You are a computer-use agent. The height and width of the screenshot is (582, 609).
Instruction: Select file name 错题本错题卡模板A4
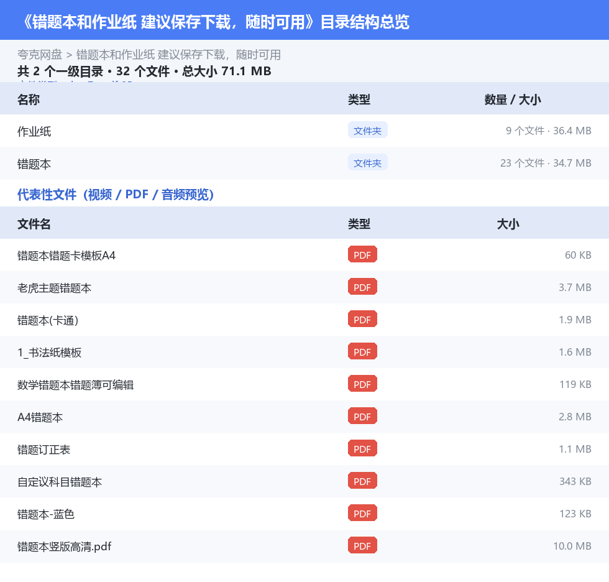tap(66, 256)
